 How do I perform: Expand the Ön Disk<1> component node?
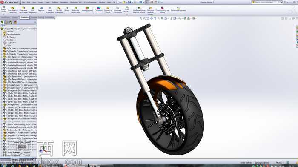[x=2, y=51]
